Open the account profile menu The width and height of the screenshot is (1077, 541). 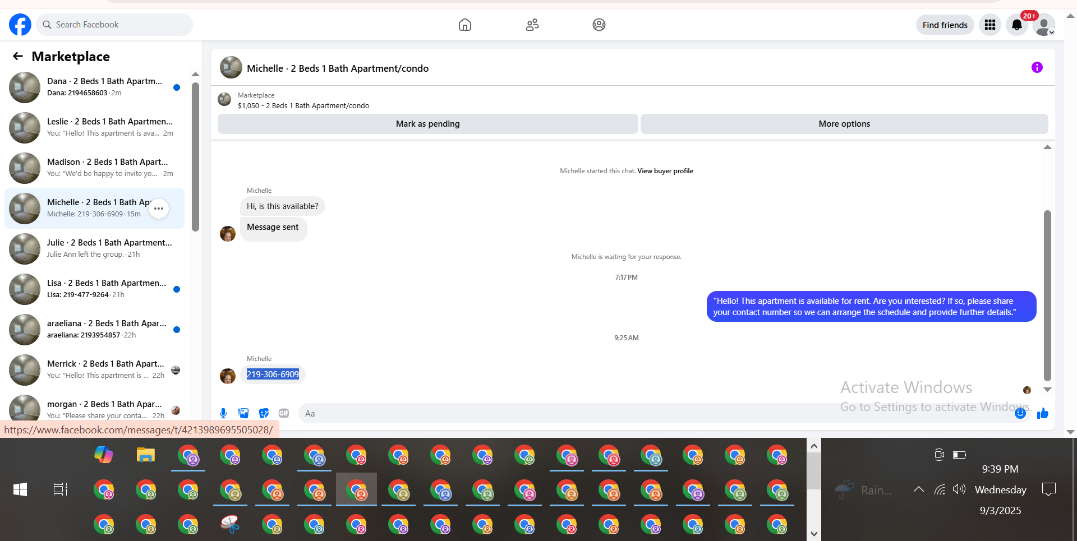tap(1044, 25)
